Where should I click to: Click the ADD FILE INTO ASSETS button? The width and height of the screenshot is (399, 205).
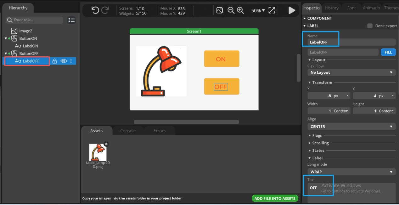pos(275,198)
